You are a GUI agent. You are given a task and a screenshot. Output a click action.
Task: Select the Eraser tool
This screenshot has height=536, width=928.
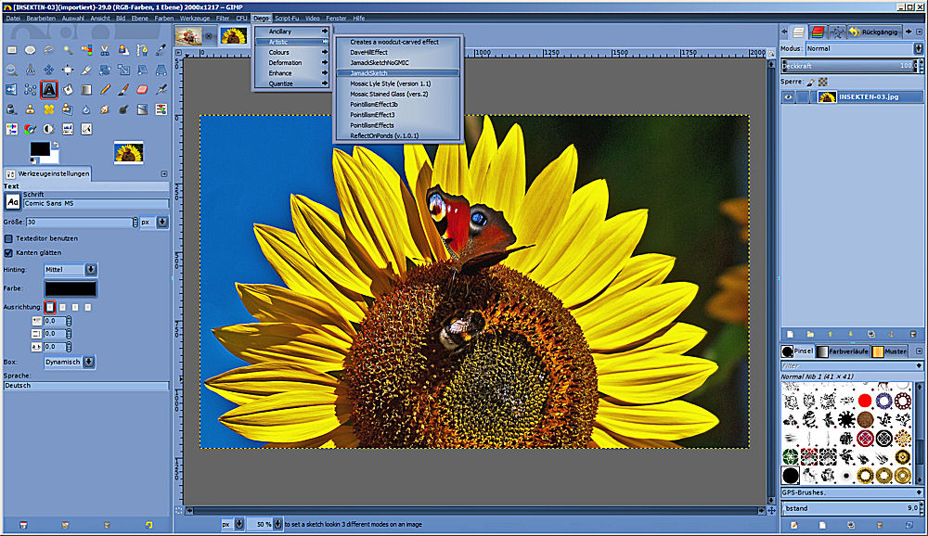pos(142,89)
